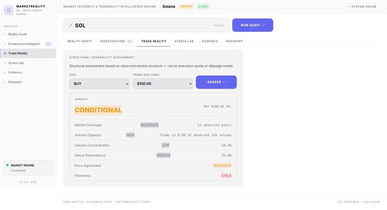Click the '24 observed pairs' value

click(x=214, y=125)
